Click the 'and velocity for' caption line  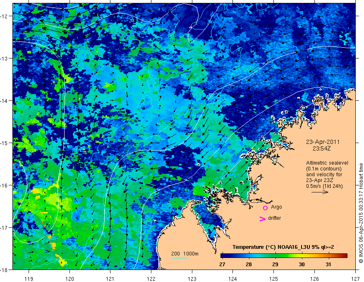coord(324,175)
